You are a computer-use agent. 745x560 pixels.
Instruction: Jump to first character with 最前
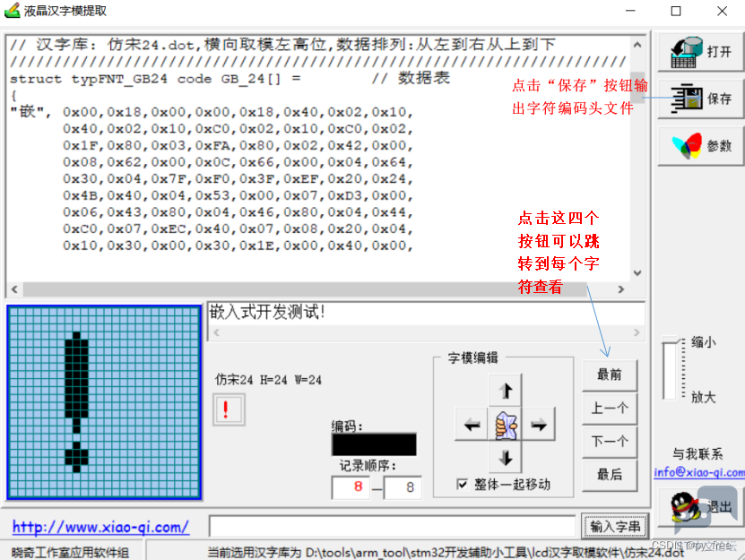coord(610,375)
